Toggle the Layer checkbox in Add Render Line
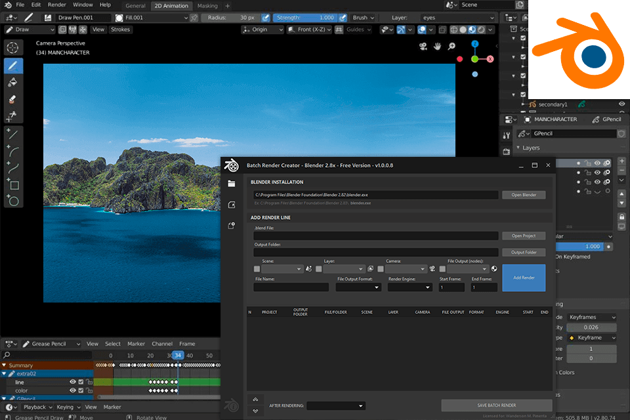The height and width of the screenshot is (420, 630). point(319,269)
